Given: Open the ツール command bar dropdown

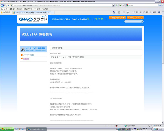Looking at the screenshot, I should pos(154,12).
